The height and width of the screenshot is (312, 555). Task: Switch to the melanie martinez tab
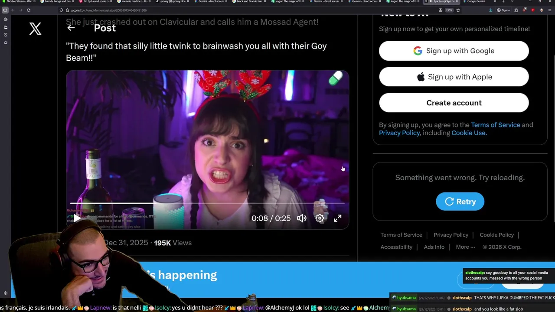[134, 2]
